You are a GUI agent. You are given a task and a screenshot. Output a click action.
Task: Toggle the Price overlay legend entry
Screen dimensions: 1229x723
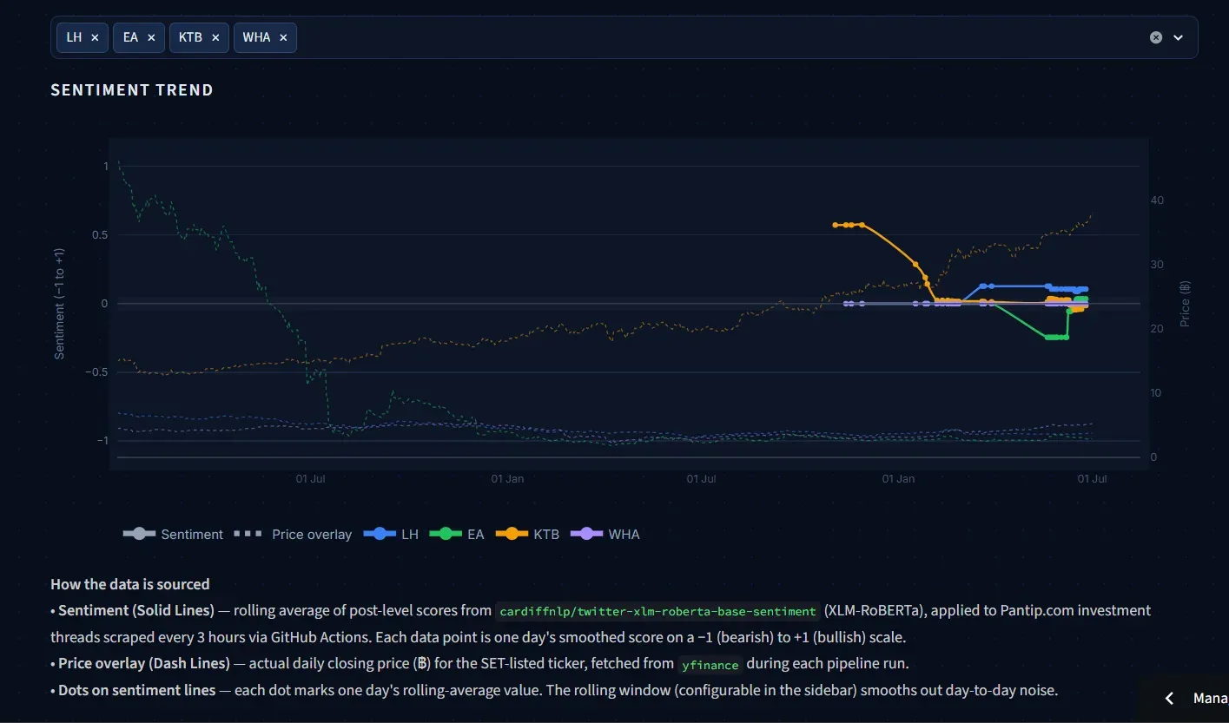(294, 534)
